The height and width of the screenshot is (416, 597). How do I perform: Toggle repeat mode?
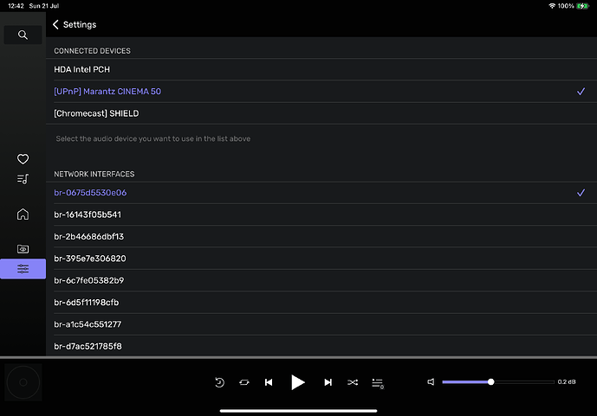click(x=244, y=382)
